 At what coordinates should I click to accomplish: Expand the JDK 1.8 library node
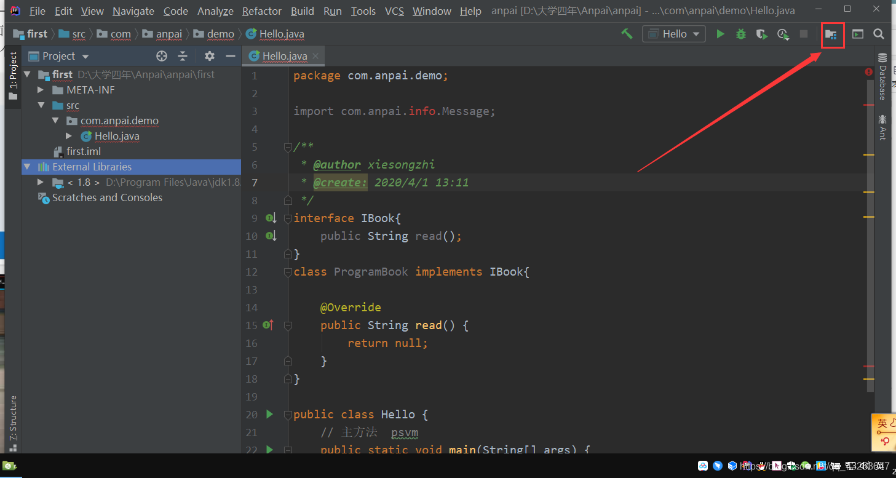click(41, 182)
